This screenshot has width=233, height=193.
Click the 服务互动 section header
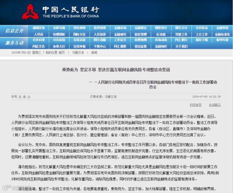point(14,43)
